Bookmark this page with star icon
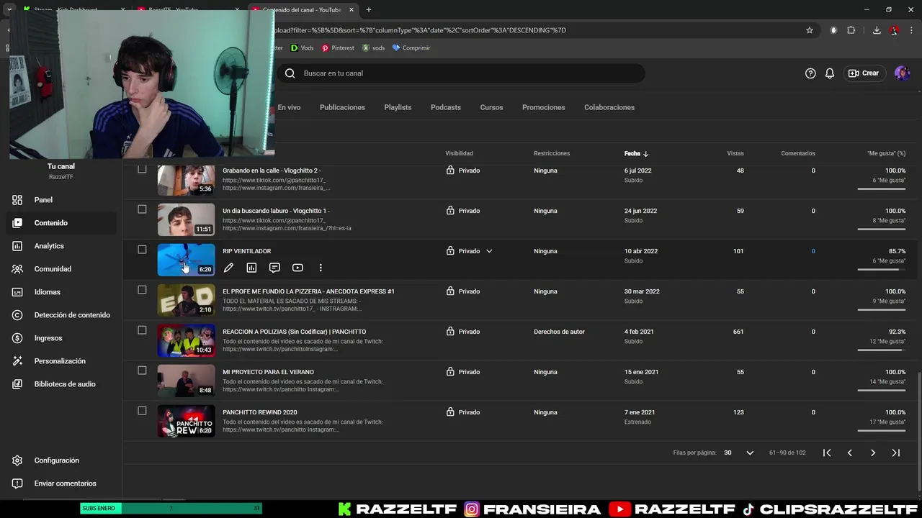Viewport: 922px width, 518px height. 810,30
